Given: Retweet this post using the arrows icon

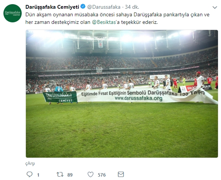Looking at the screenshot, I should [60, 174].
